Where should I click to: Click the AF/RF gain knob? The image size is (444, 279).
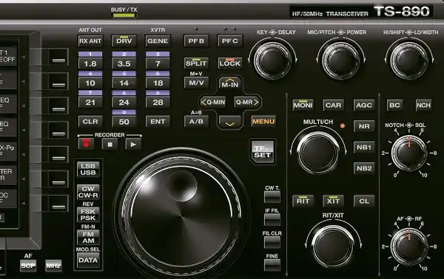click(409, 247)
